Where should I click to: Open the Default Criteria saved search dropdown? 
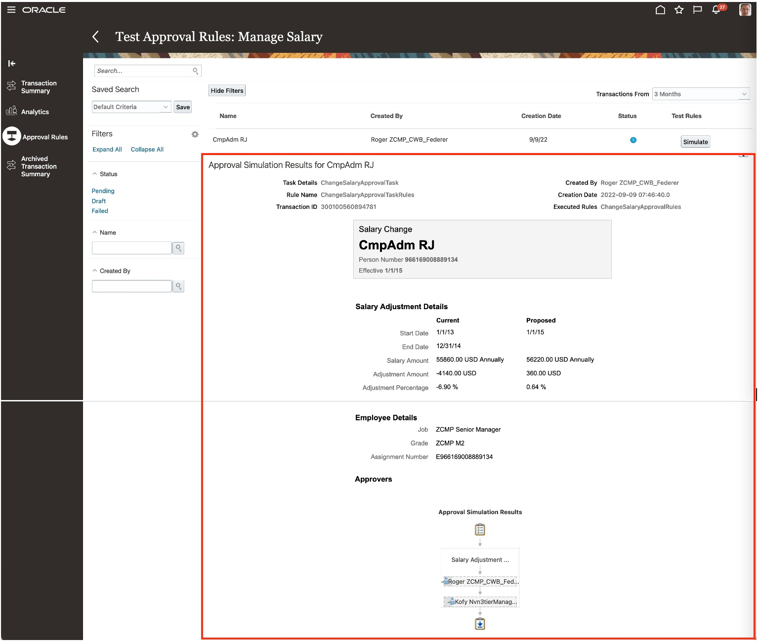pyautogui.click(x=131, y=107)
